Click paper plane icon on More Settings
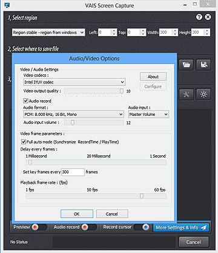The width and height of the screenshot is (218, 253). coord(203,228)
